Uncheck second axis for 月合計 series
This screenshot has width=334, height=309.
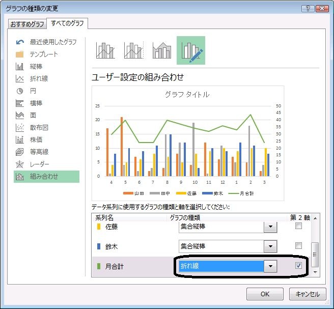click(x=299, y=266)
